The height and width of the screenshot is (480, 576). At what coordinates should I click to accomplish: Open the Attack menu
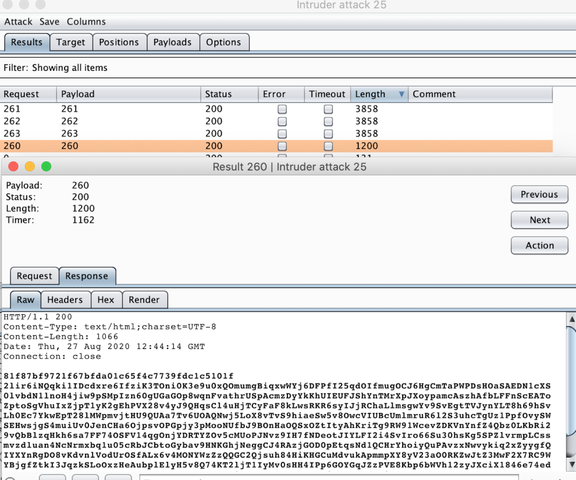click(x=18, y=22)
